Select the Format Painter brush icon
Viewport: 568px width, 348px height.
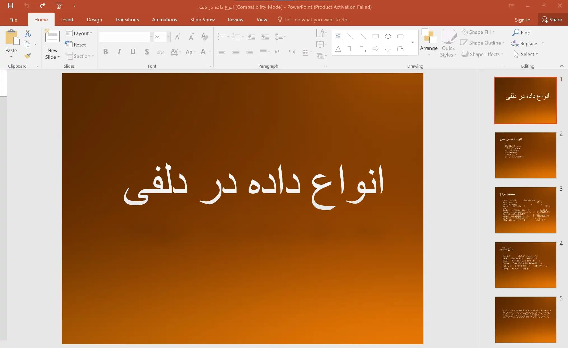coord(27,56)
